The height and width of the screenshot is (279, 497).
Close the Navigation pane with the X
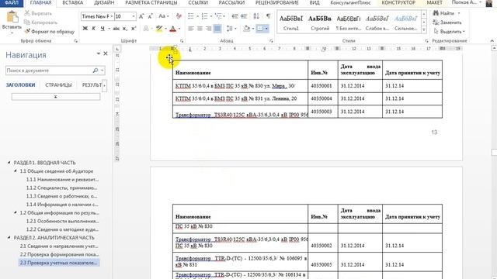click(106, 53)
